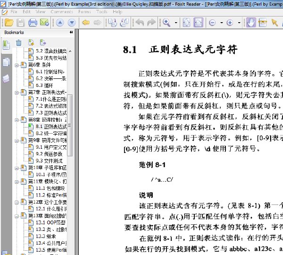Collapse the 第7章 bookmark node
Image resolution: width=283 pixels, height=255 pixels.
17,93
